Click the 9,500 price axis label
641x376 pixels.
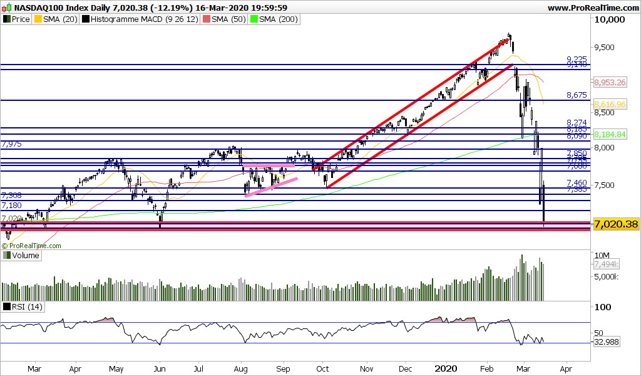[x=605, y=48]
